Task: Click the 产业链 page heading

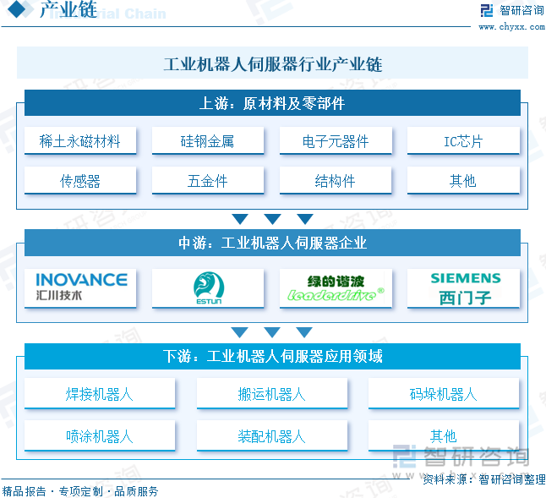Action: coord(68,9)
